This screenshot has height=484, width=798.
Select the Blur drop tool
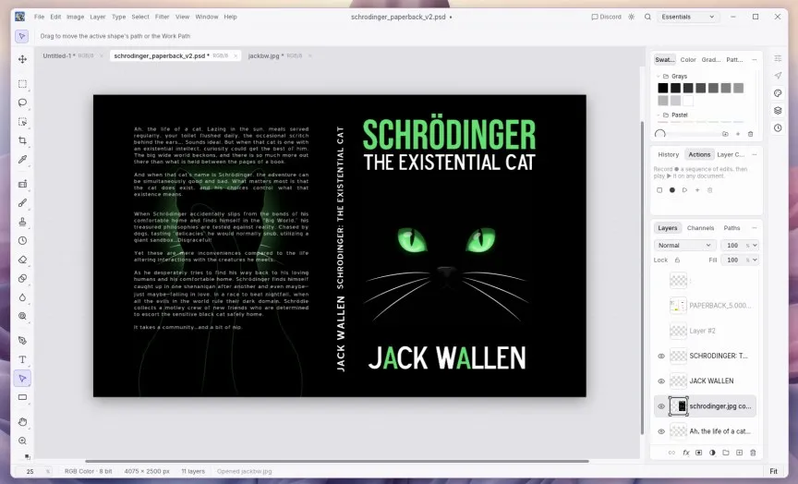point(22,297)
